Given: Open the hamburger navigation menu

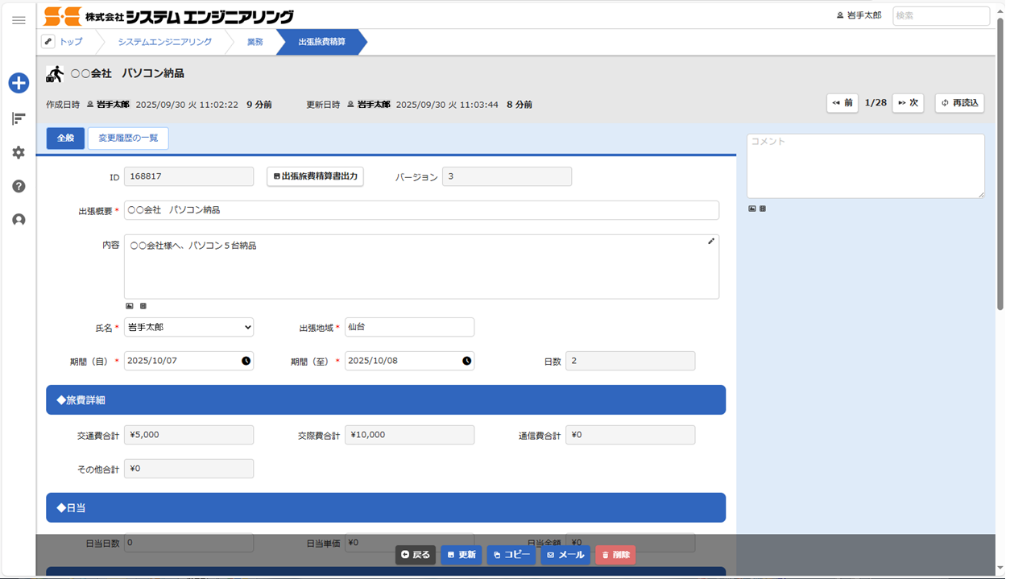Looking at the screenshot, I should click(19, 20).
